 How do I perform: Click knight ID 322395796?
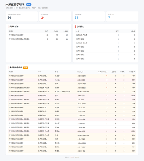[x=81, y=116]
